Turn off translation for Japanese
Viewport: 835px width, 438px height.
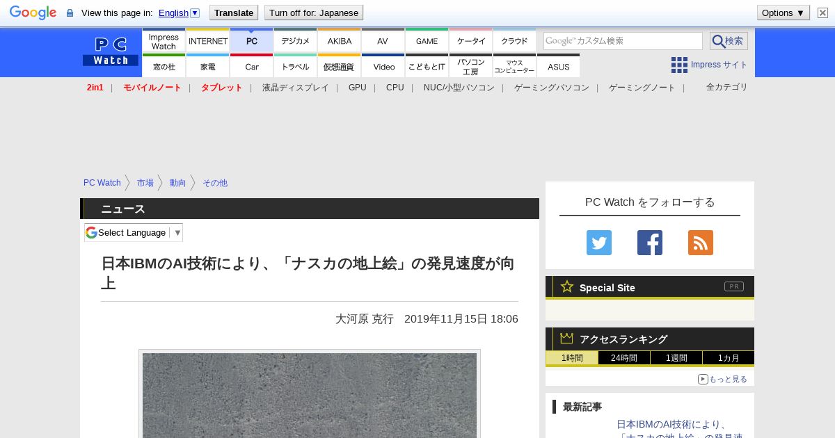pyautogui.click(x=314, y=13)
